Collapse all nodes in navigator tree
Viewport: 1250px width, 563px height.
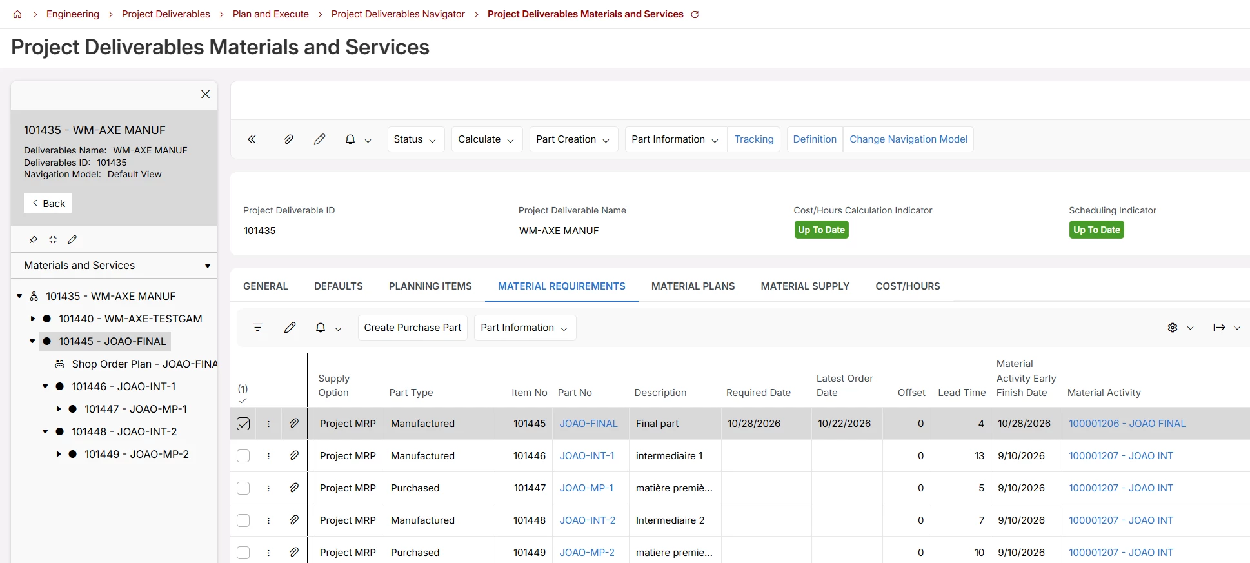pyautogui.click(x=53, y=239)
